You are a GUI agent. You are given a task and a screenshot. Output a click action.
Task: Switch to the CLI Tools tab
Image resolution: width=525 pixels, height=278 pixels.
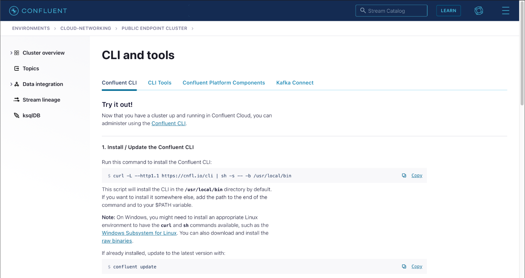click(160, 83)
